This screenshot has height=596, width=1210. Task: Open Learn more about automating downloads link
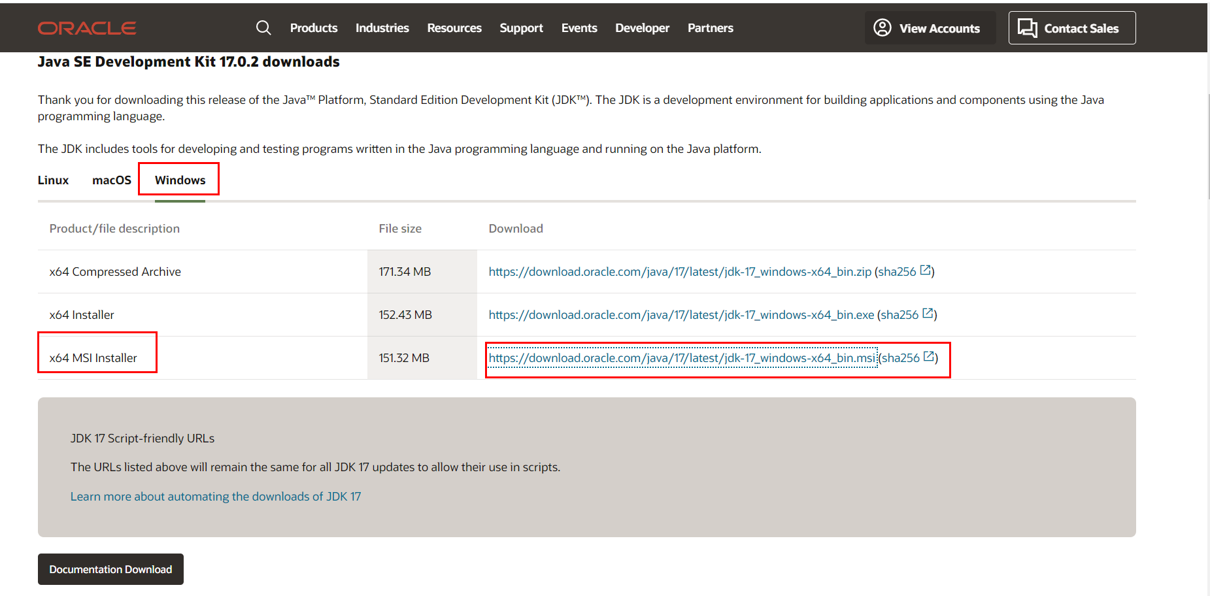coord(216,497)
